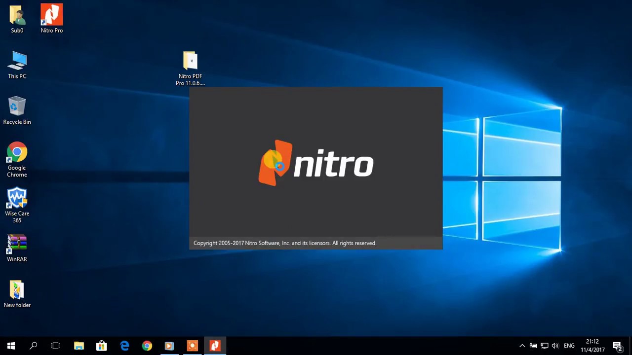632x355 pixels.
Task: Open the media player taskbar icon
Action: pos(169,346)
